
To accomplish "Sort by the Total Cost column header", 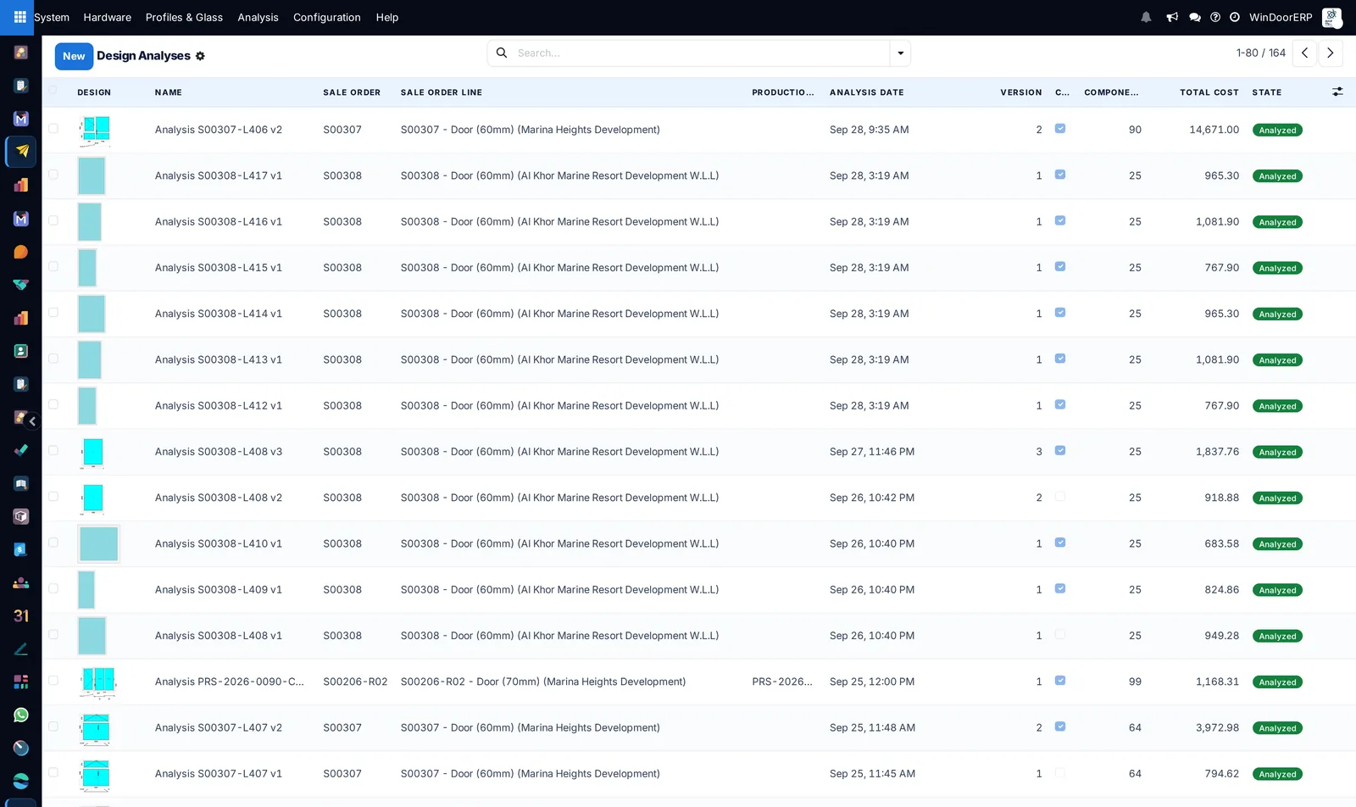I will 1209,92.
